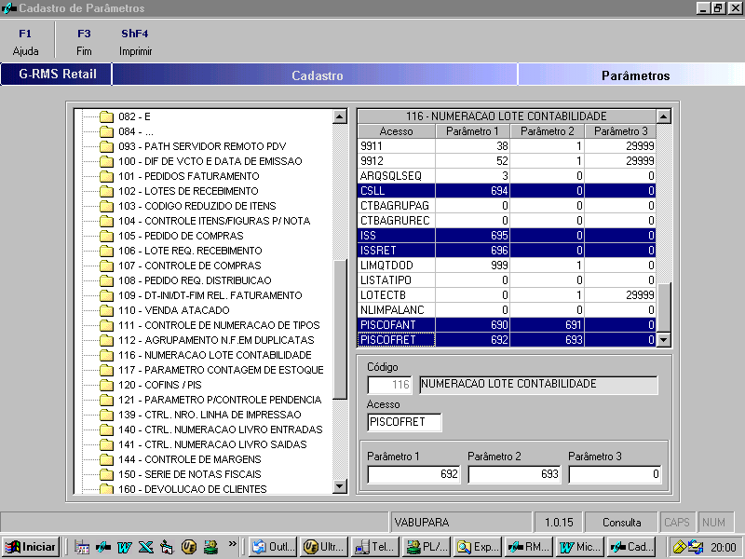Select tree item 117 - PARAMETRO CONTAGEM DE ESTOQUE
Screen dimensions: 745x559
(x=221, y=370)
